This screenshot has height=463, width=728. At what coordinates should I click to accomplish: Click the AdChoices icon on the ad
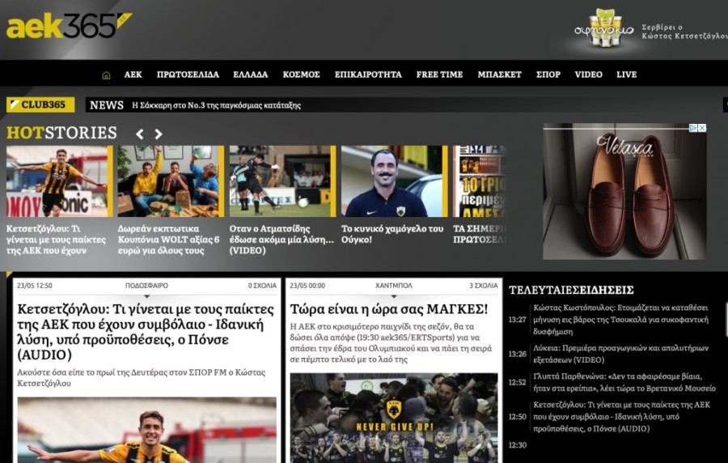(x=693, y=128)
